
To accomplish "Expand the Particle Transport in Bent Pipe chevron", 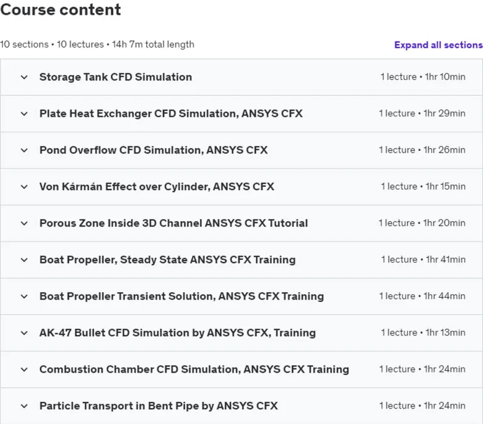I will tap(24, 406).
